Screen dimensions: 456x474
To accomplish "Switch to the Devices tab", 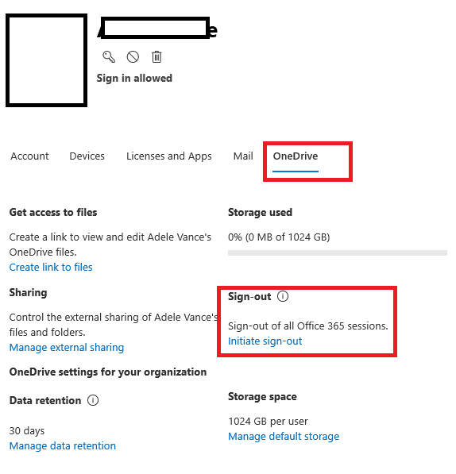I will click(x=87, y=156).
